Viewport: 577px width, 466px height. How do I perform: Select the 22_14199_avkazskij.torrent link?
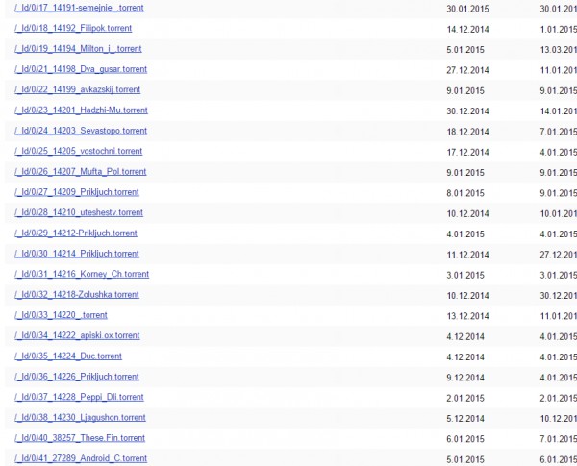(x=78, y=89)
